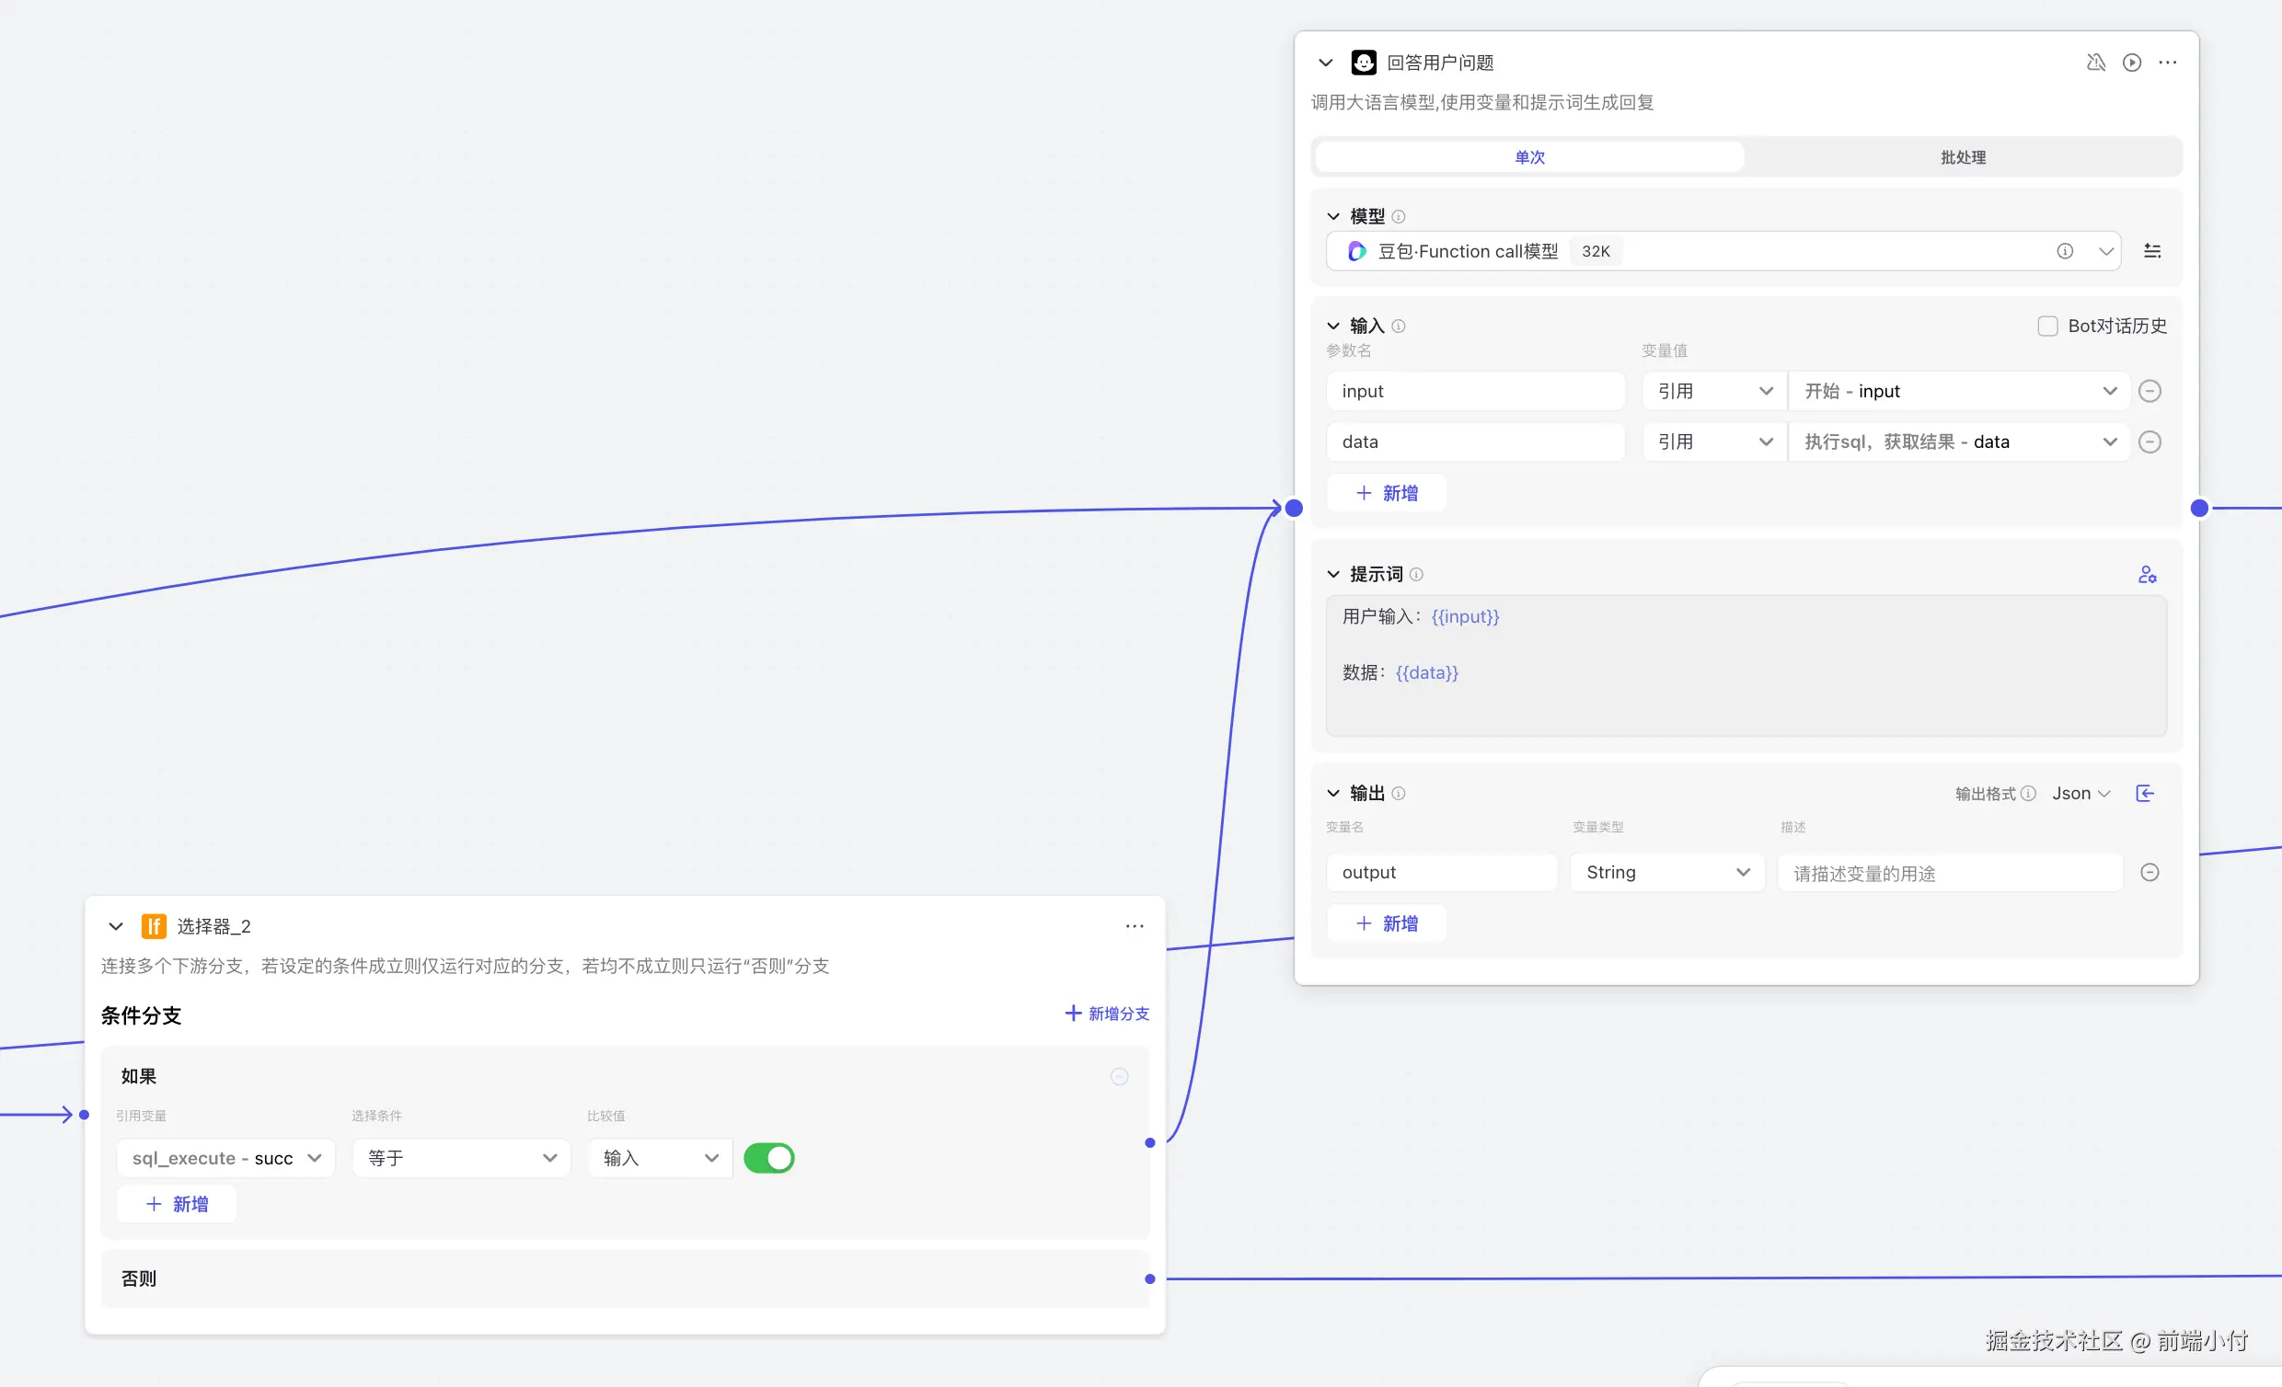Click the prompt library icon beside 提示词
Image resolution: width=2282 pixels, height=1387 pixels.
point(2147,574)
